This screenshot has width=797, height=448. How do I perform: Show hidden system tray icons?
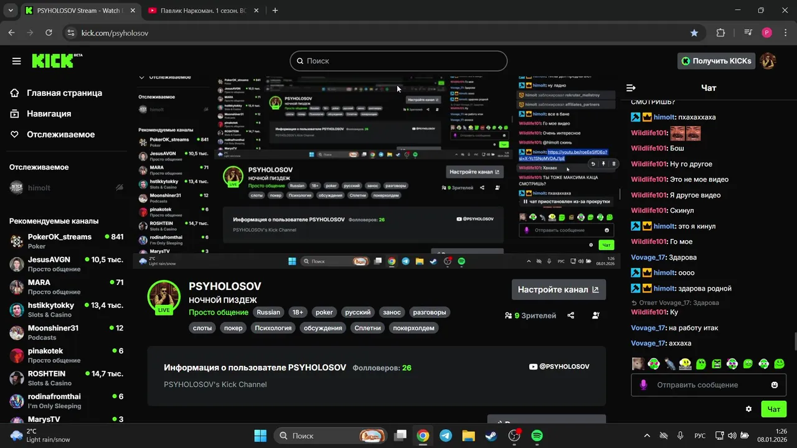(x=647, y=436)
